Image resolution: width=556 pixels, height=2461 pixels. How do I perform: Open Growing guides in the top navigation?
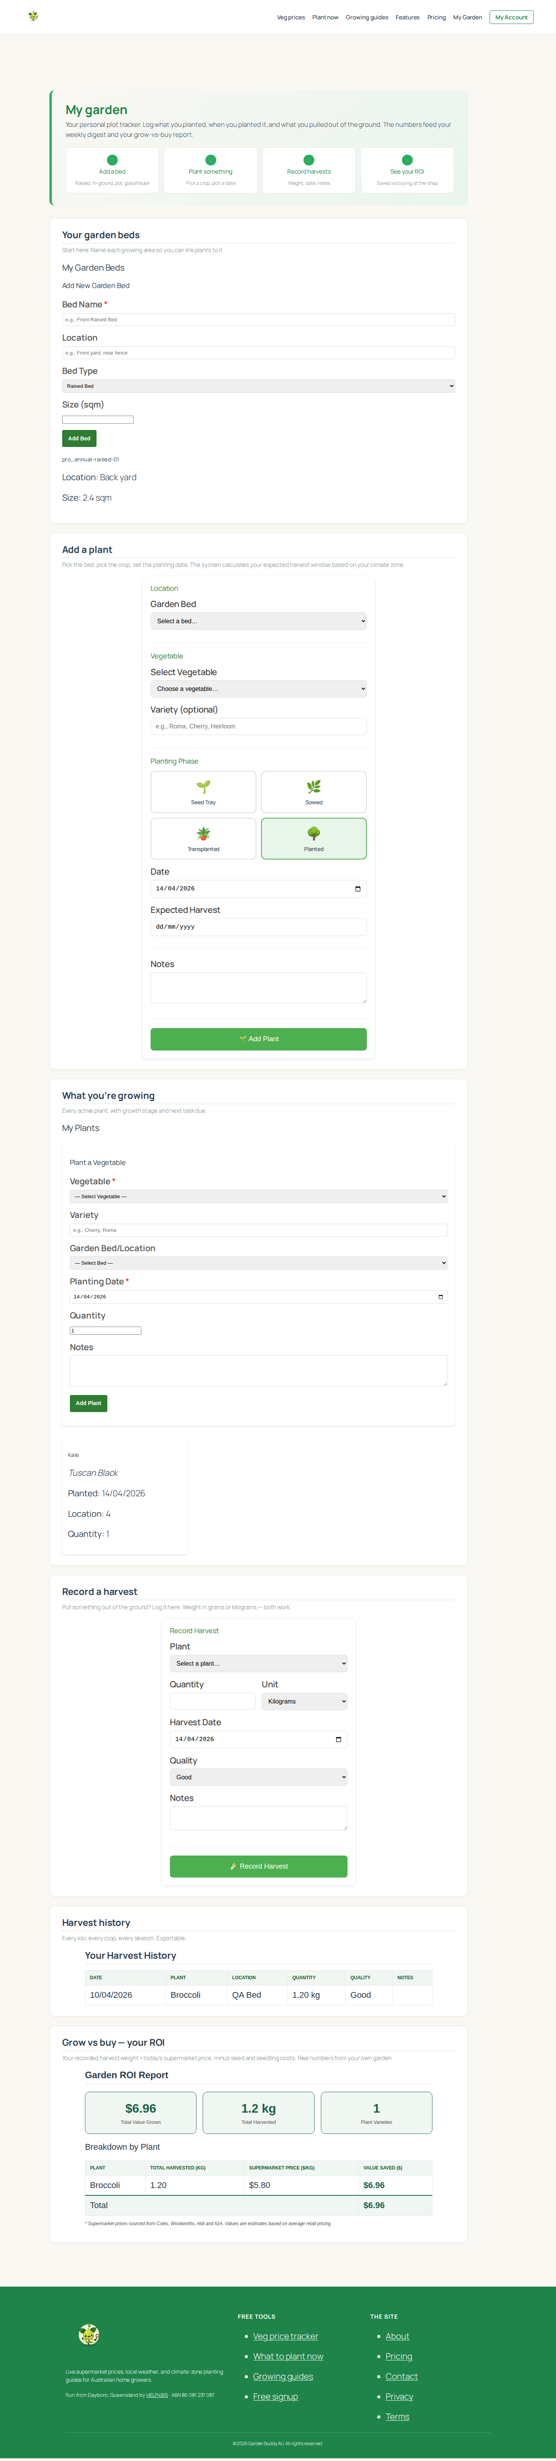point(367,17)
